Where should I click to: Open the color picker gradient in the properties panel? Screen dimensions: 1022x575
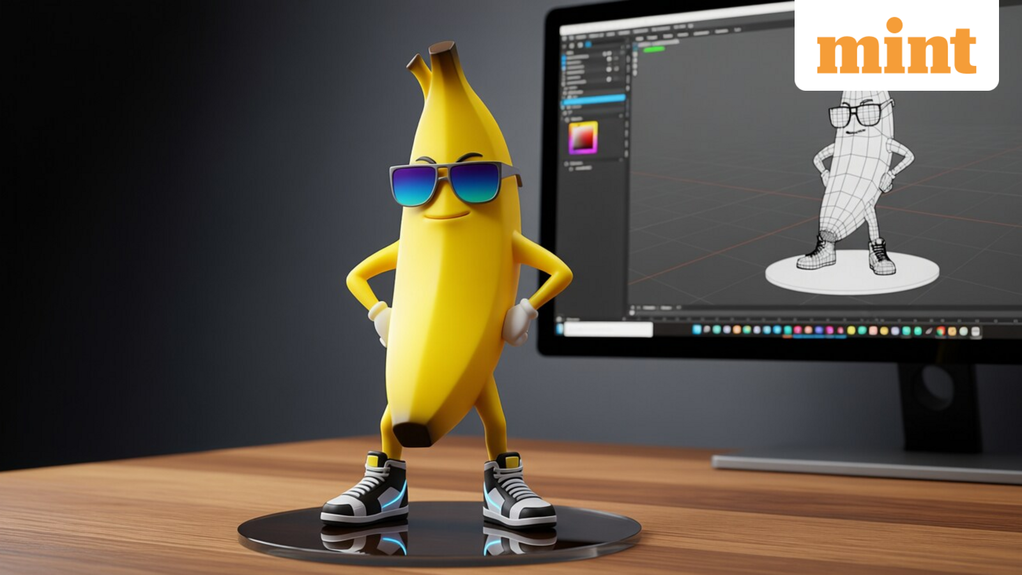(x=584, y=137)
